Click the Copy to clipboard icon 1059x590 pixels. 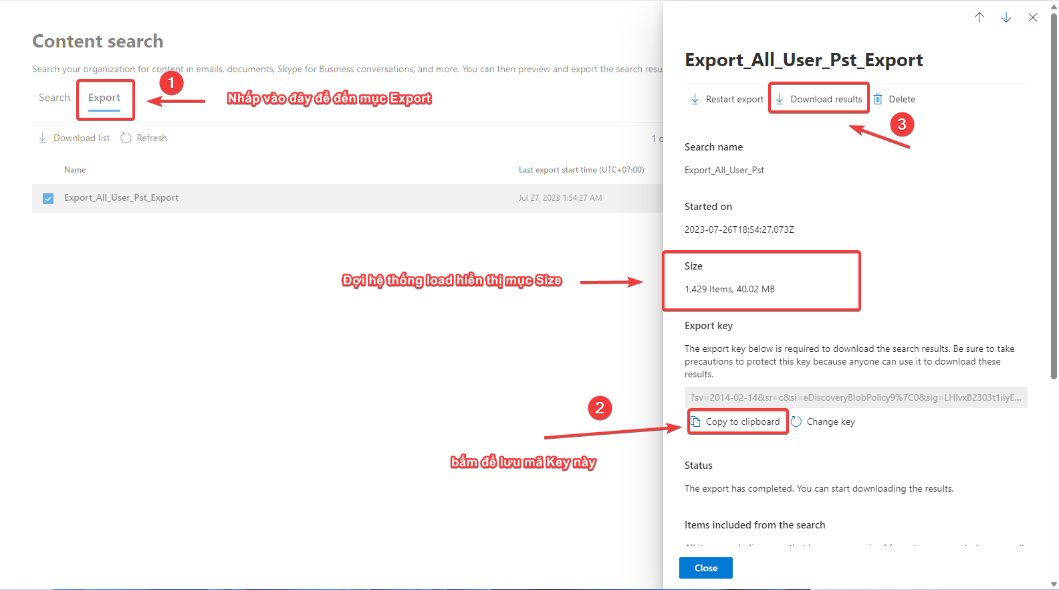tap(695, 421)
